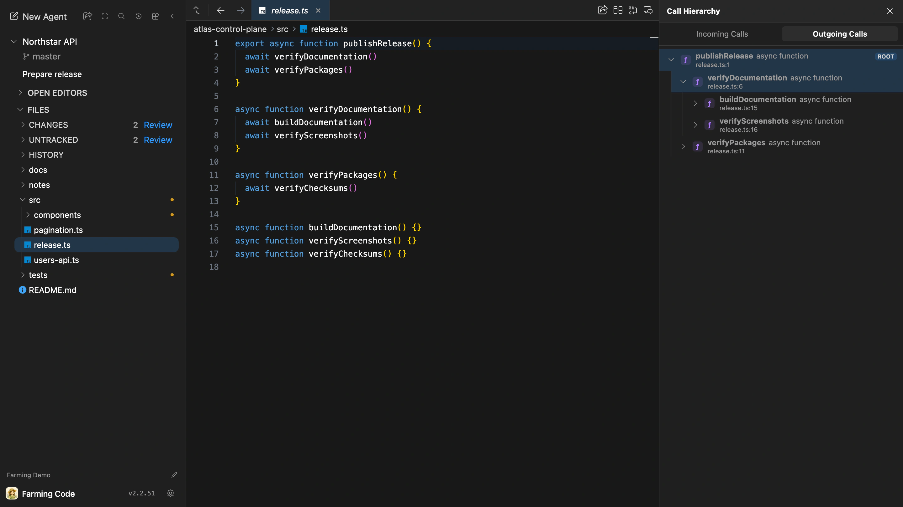Expand the OPEN EDITORS section
Screen dimensions: 903x507
[x=20, y=93]
